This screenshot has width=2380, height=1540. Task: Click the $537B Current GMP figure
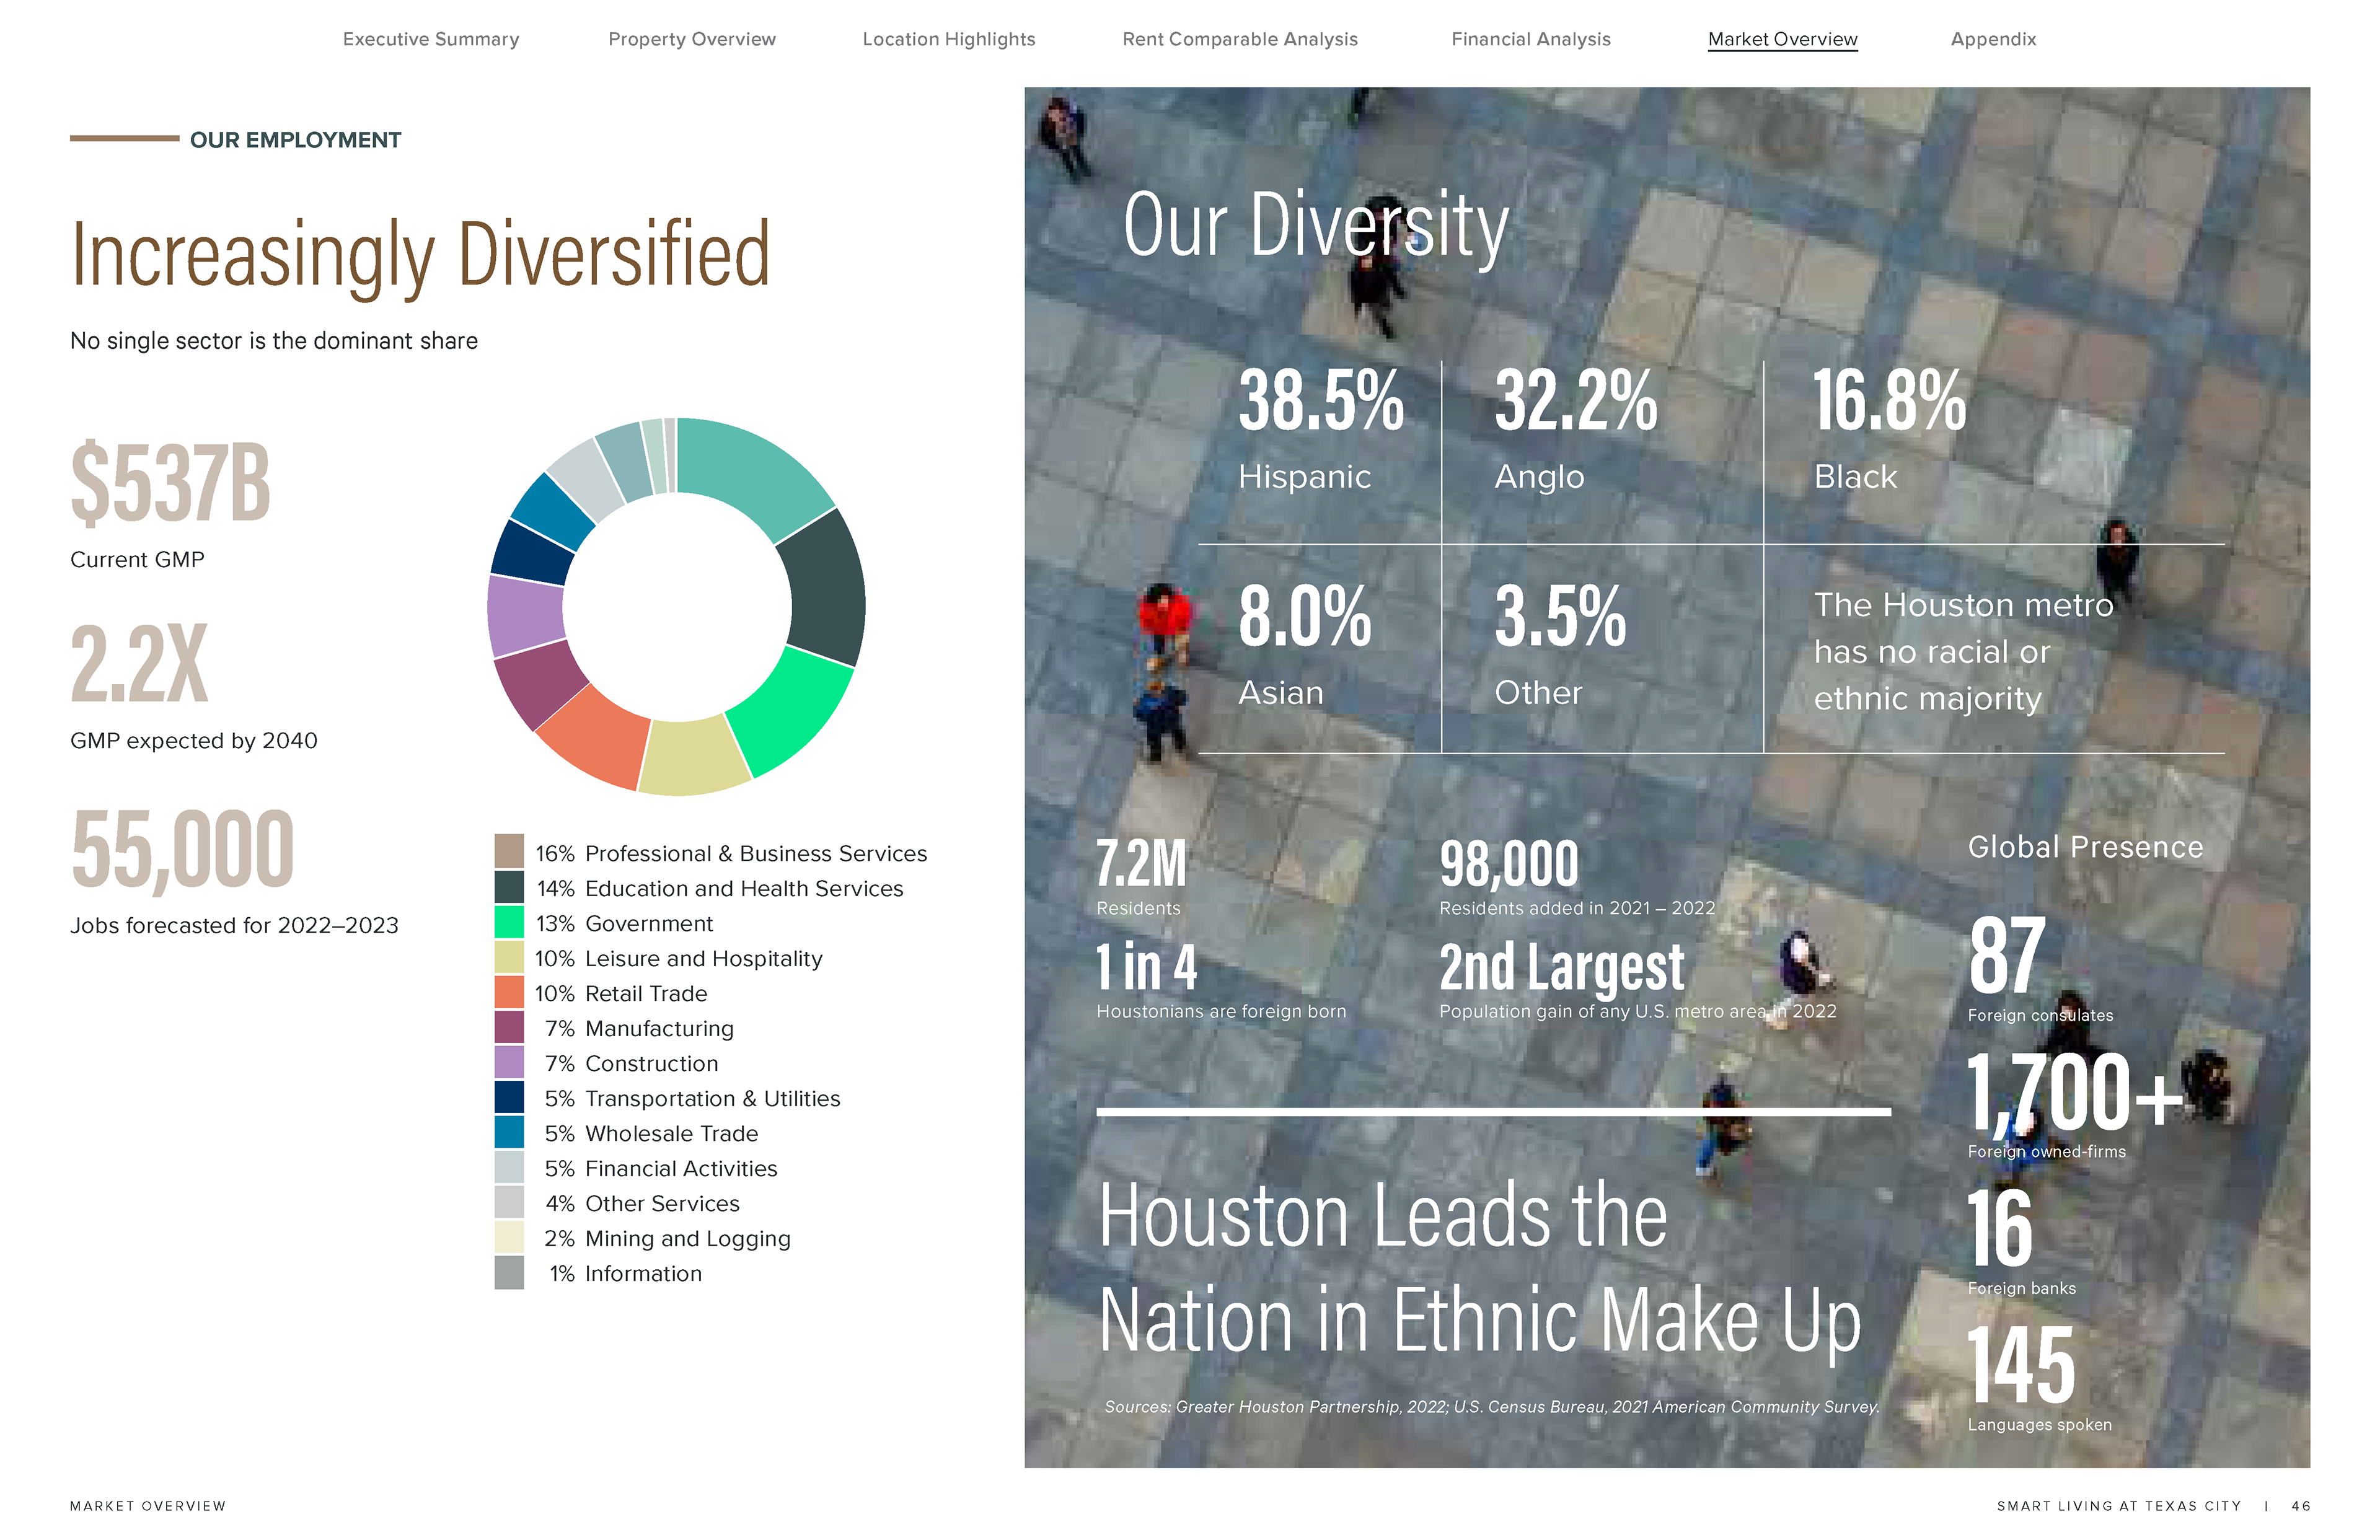pos(171,485)
